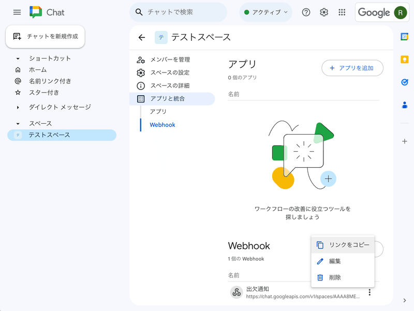
Task: Jump to アプリ sub-item
Action: (x=158, y=111)
